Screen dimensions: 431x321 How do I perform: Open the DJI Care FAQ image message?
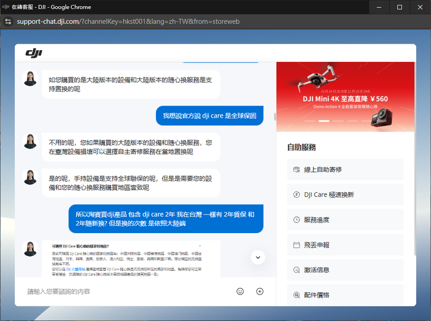[x=131, y=259]
